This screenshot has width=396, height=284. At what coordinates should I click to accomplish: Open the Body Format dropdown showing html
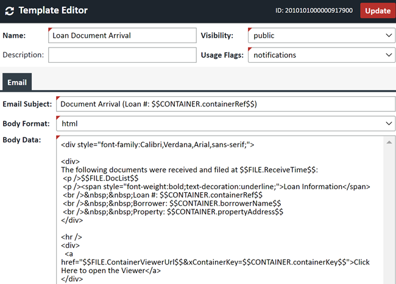click(x=225, y=124)
